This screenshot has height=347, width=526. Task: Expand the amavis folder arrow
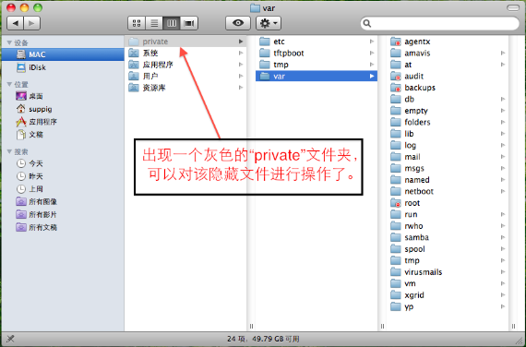click(503, 53)
